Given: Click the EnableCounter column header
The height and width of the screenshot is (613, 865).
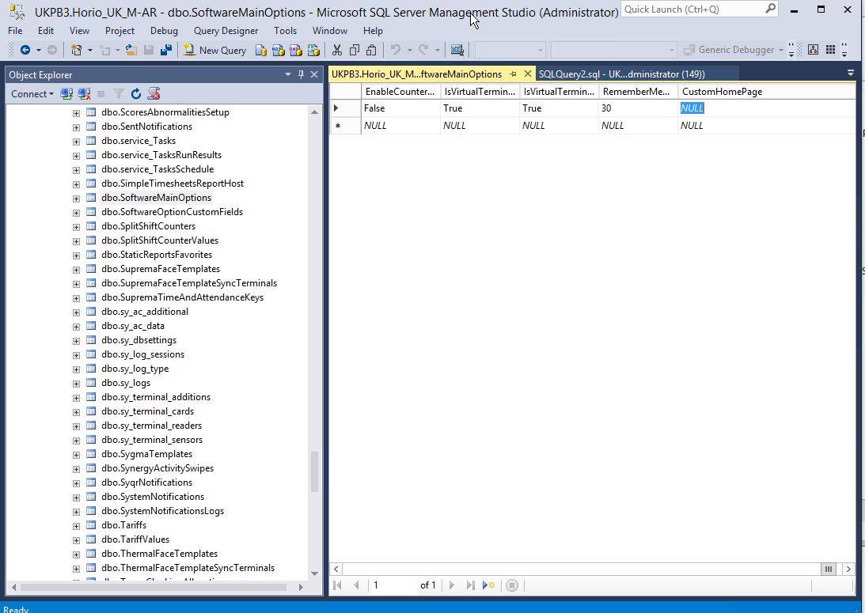Looking at the screenshot, I should [x=400, y=92].
